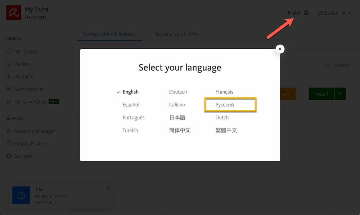
Task: Go to Subscriptions in sidebar
Action: click(29, 89)
